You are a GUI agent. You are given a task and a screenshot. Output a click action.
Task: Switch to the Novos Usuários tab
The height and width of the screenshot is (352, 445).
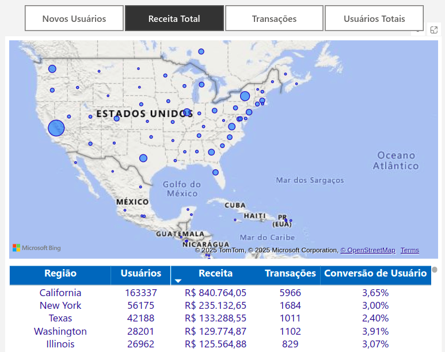[74, 18]
